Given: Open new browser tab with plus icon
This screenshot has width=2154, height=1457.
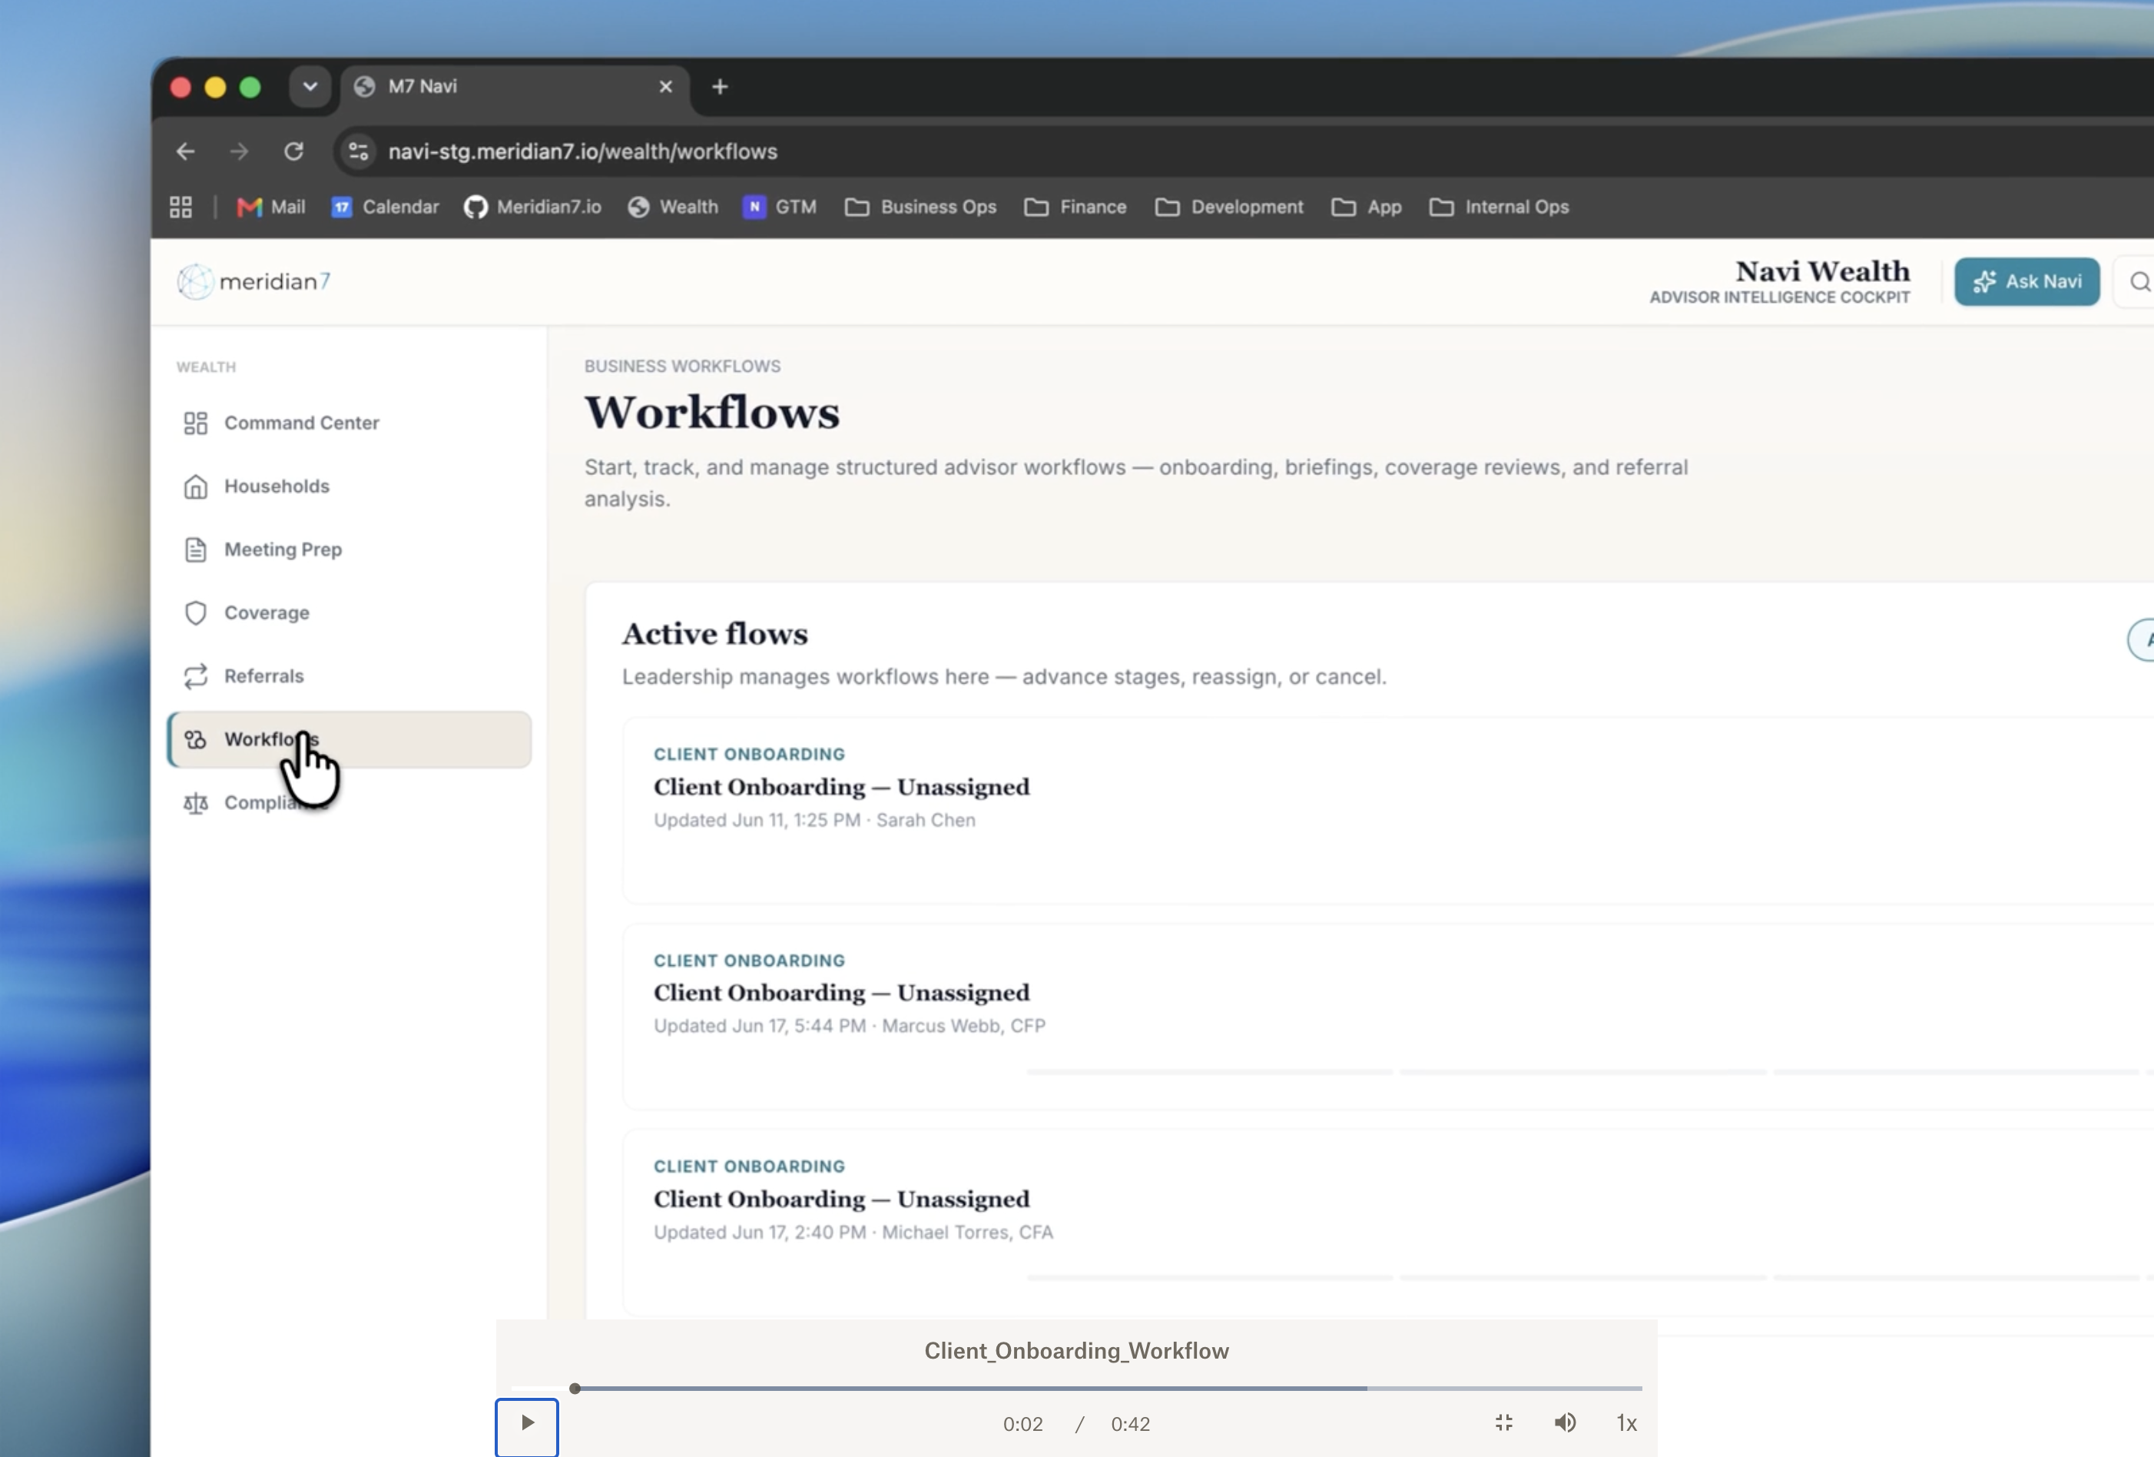Looking at the screenshot, I should pyautogui.click(x=720, y=86).
